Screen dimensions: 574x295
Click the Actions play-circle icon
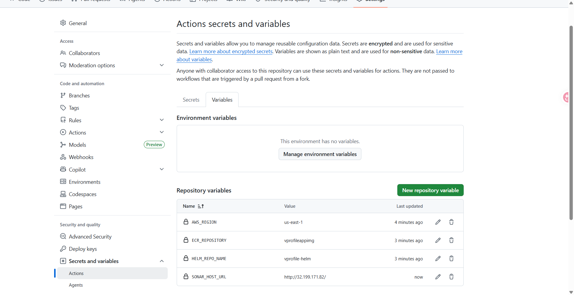point(63,132)
